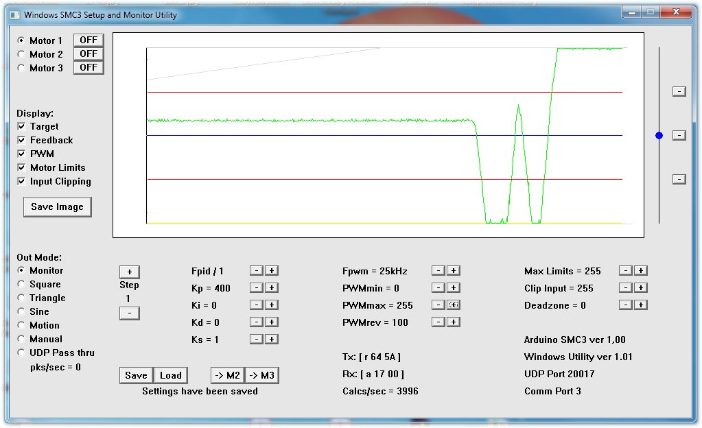702x428 pixels.
Task: Select the Motor 2 radio button
Action: pos(21,54)
